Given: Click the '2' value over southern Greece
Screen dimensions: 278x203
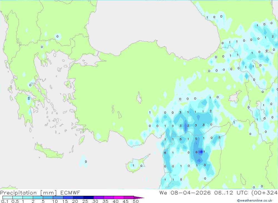Looking at the screenshot, I should [x=29, y=98].
